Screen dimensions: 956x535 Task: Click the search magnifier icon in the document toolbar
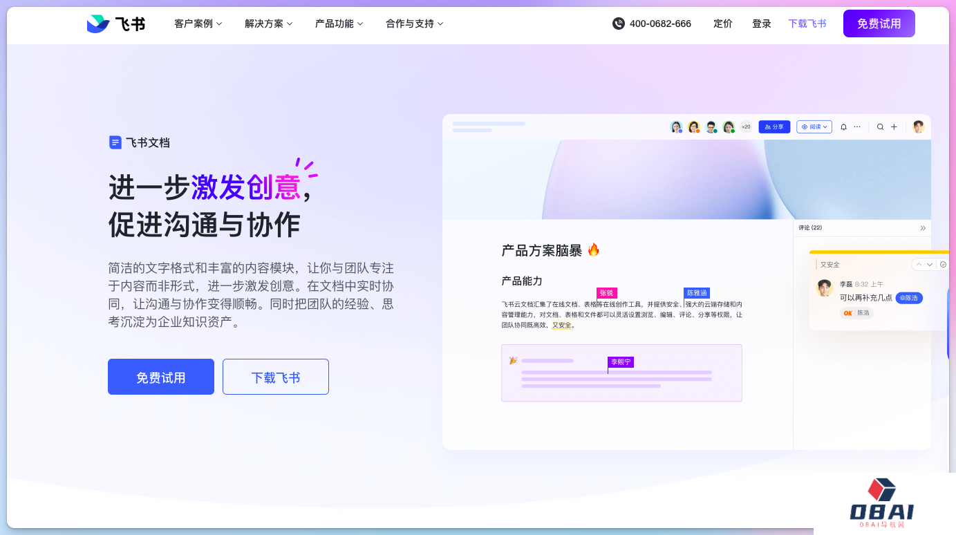point(880,127)
